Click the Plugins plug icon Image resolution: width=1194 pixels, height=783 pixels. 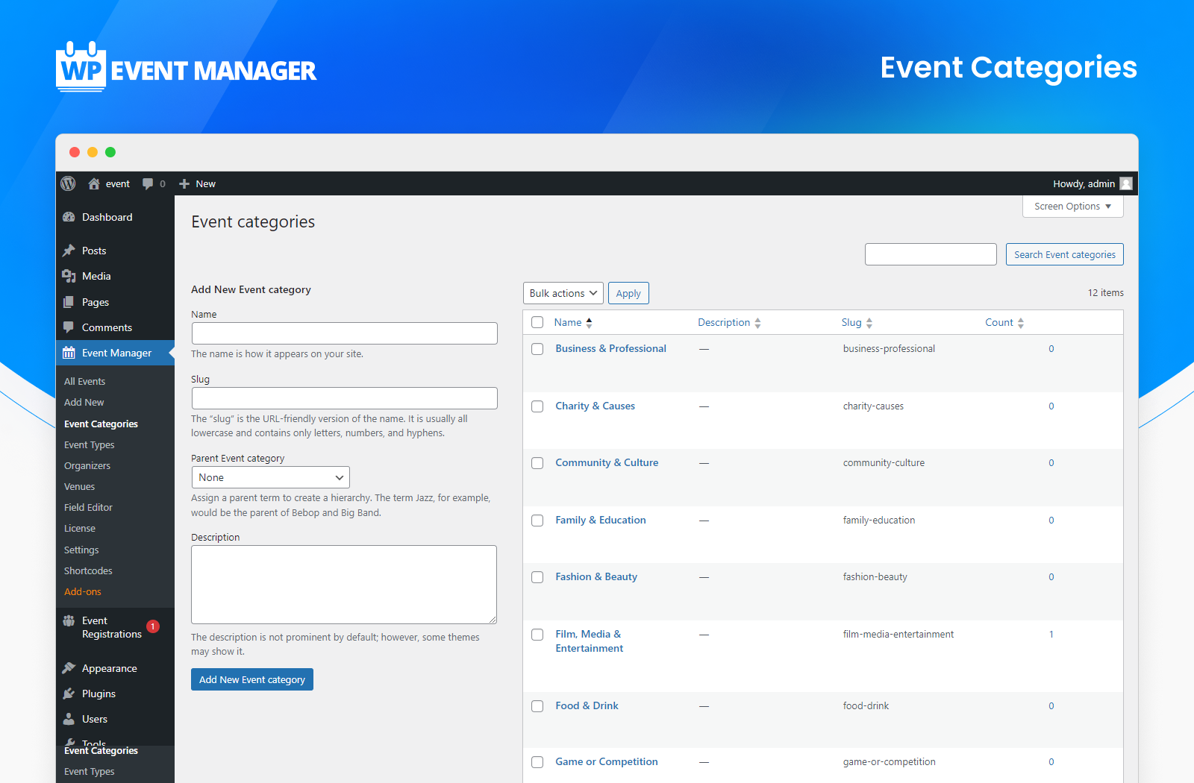69,694
